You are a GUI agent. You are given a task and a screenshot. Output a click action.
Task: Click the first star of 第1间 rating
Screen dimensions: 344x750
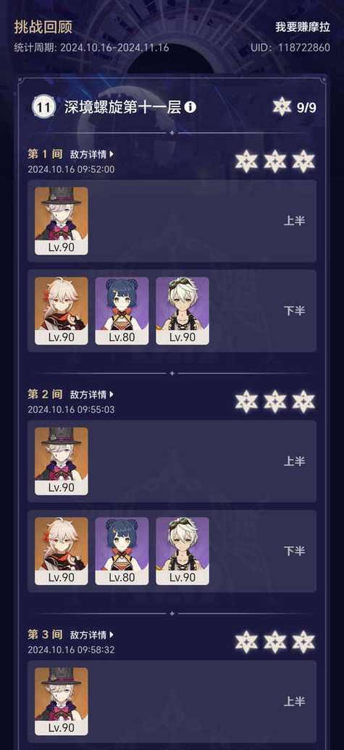point(246,161)
